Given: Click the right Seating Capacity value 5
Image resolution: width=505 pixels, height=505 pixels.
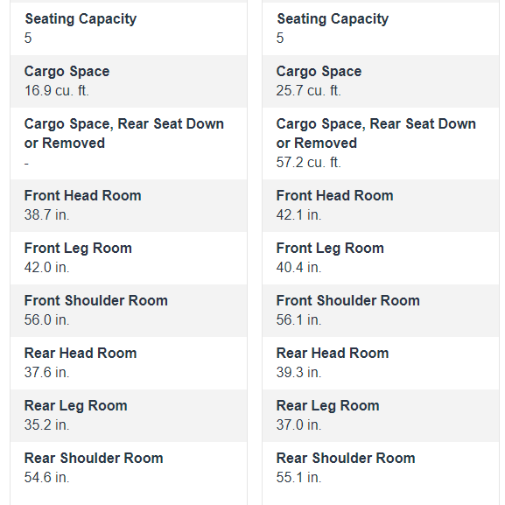Looking at the screenshot, I should pos(280,38).
